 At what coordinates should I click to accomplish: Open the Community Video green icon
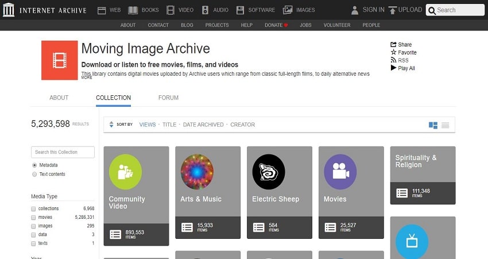click(125, 172)
